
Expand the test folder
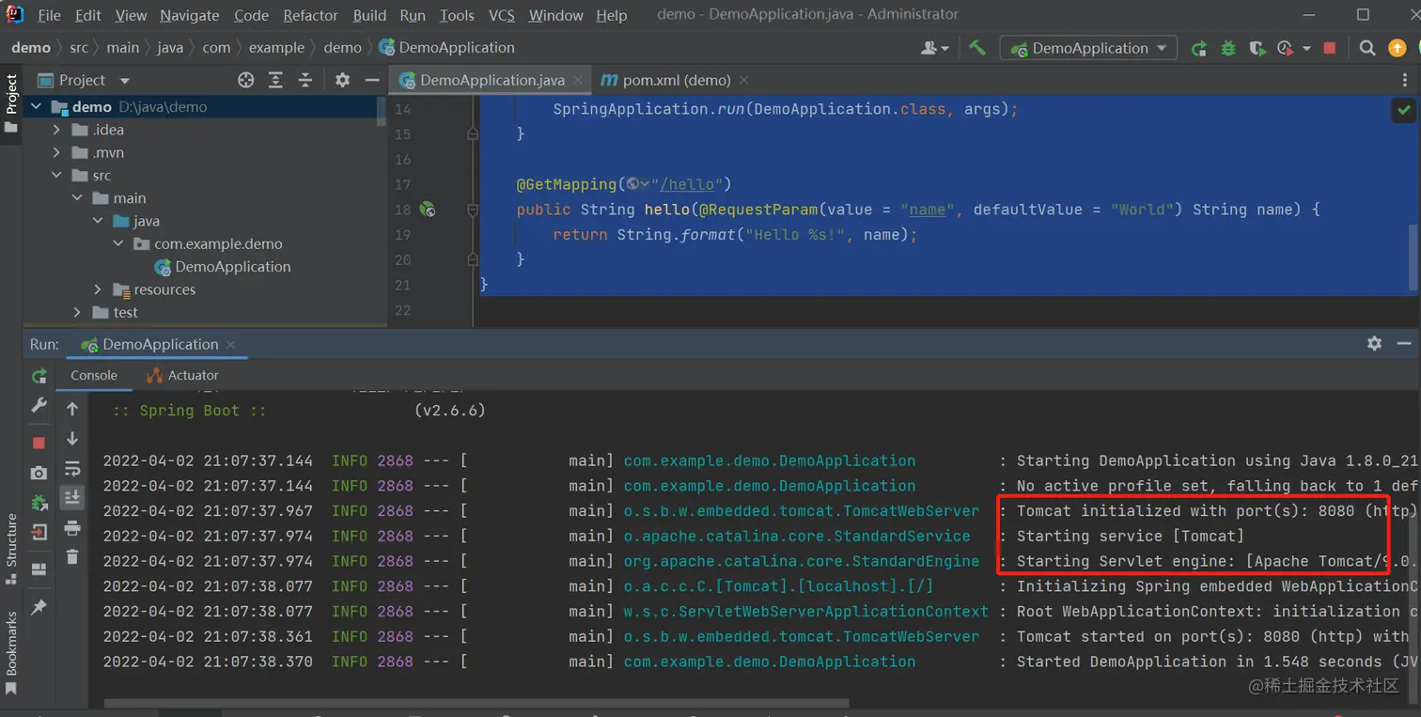click(x=78, y=312)
